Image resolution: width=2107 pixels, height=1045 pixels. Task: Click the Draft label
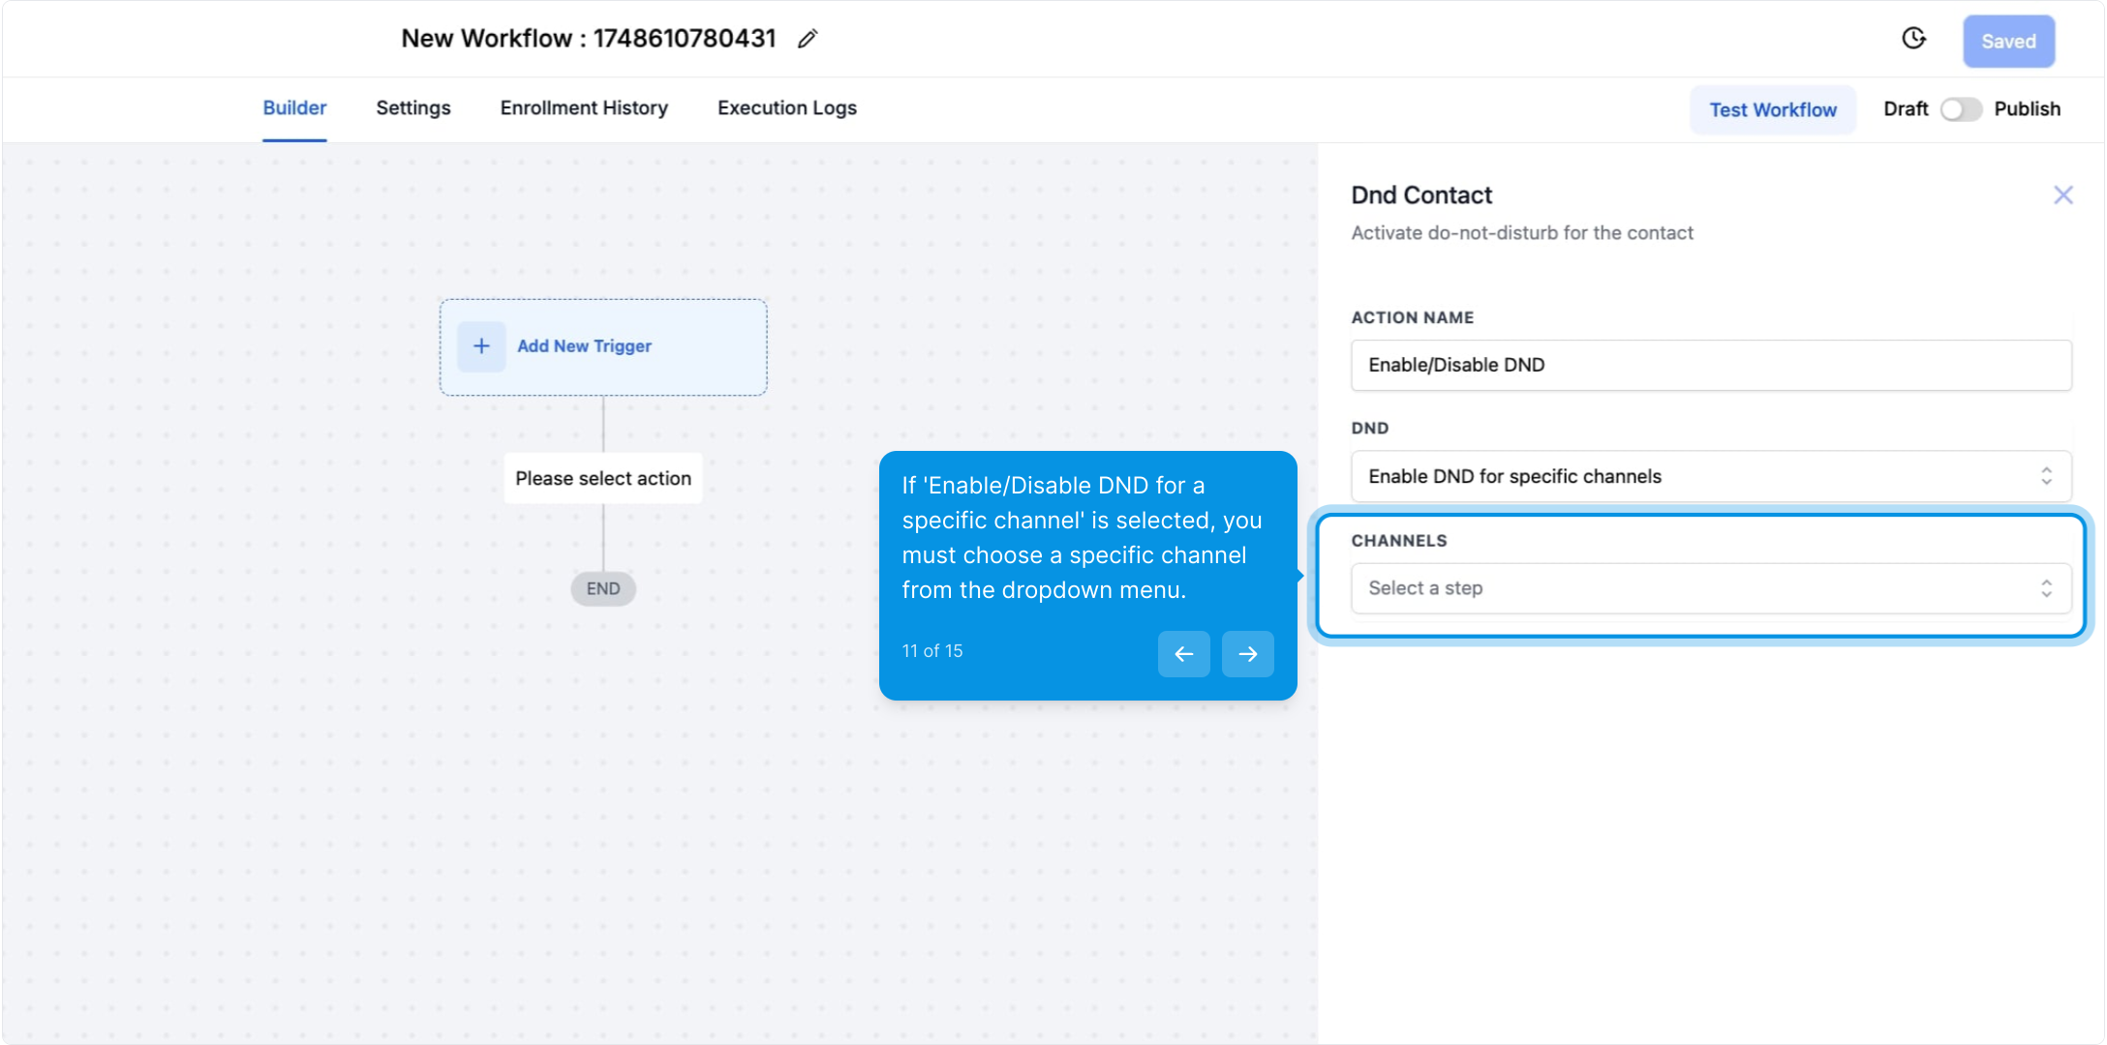(x=1906, y=109)
